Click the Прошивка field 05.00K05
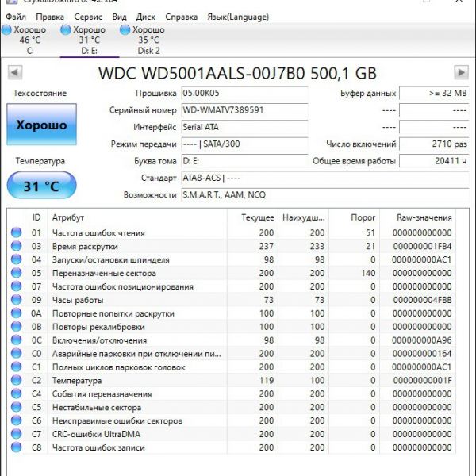This screenshot has height=476, width=476. pos(244,93)
